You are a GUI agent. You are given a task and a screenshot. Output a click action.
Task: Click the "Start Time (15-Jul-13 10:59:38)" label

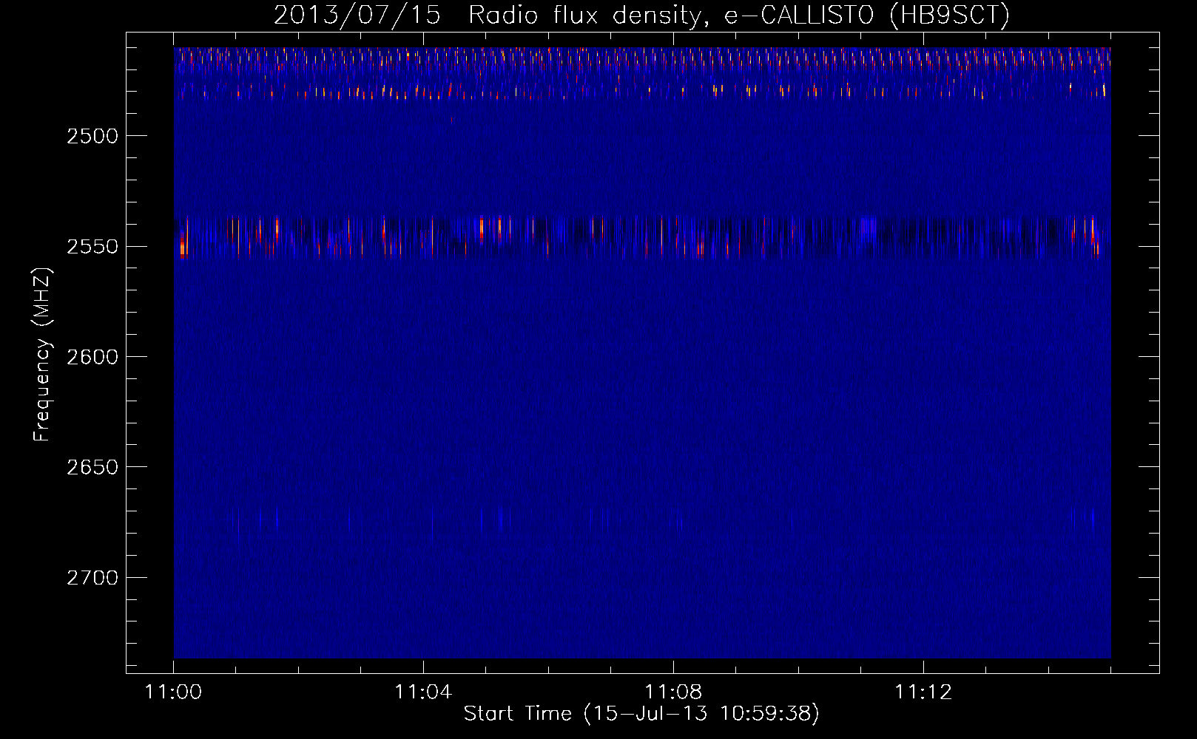(x=641, y=713)
